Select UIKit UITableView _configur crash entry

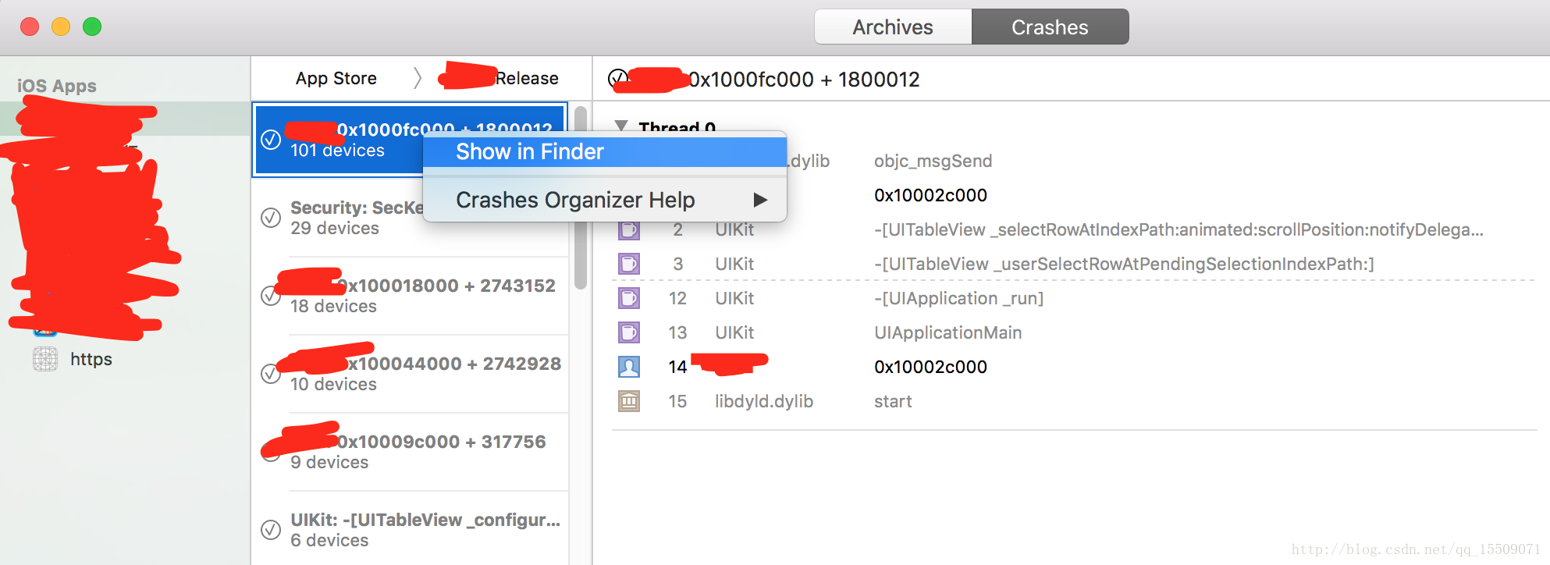pyautogui.click(x=410, y=530)
